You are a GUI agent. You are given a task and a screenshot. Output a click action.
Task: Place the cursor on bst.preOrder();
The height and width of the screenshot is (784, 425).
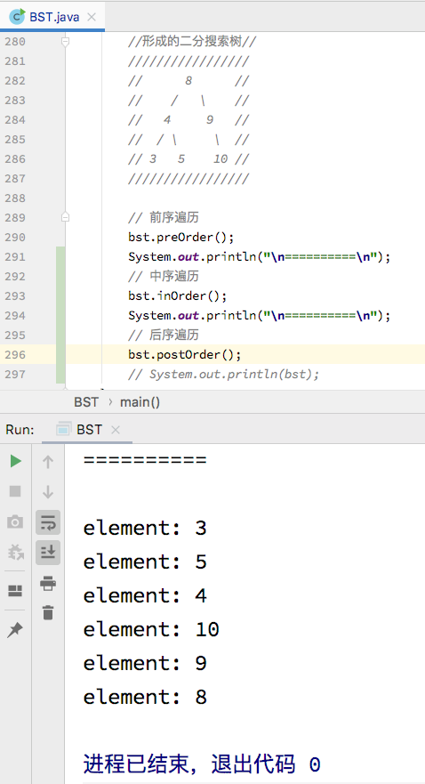180,237
